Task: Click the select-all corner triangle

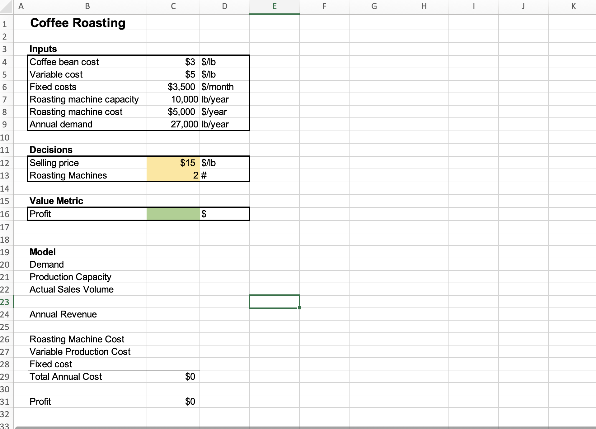Action: click(x=6, y=6)
